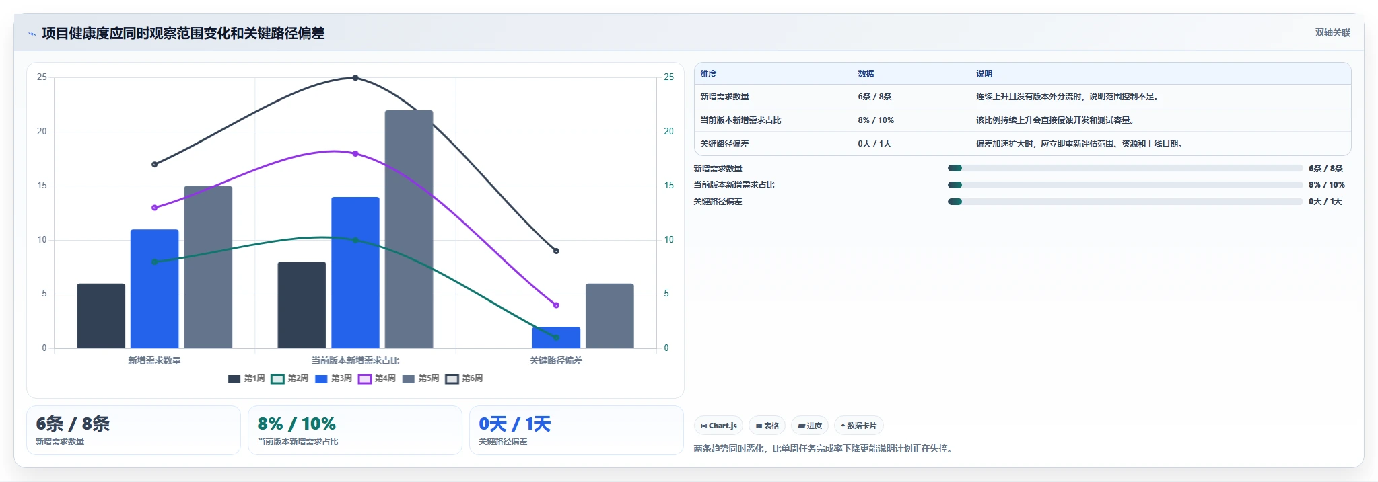Click x-axis label 当前版本新增需求占比
This screenshot has height=482, width=1378.
point(355,361)
